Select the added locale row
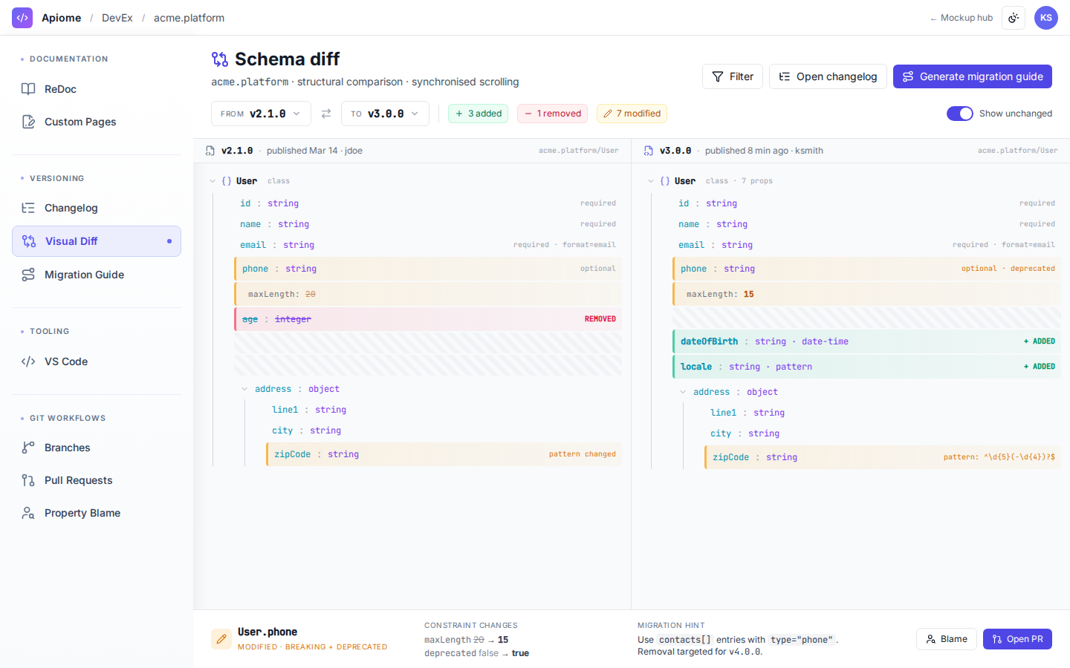This screenshot has width=1070, height=668. tap(866, 367)
